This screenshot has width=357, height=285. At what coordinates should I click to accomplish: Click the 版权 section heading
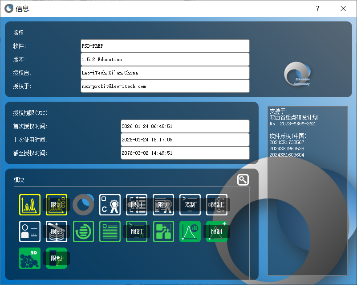[x=18, y=33]
